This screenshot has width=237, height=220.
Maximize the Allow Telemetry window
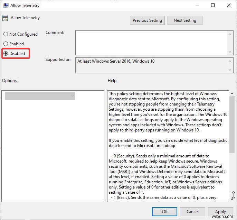coord(213,5)
